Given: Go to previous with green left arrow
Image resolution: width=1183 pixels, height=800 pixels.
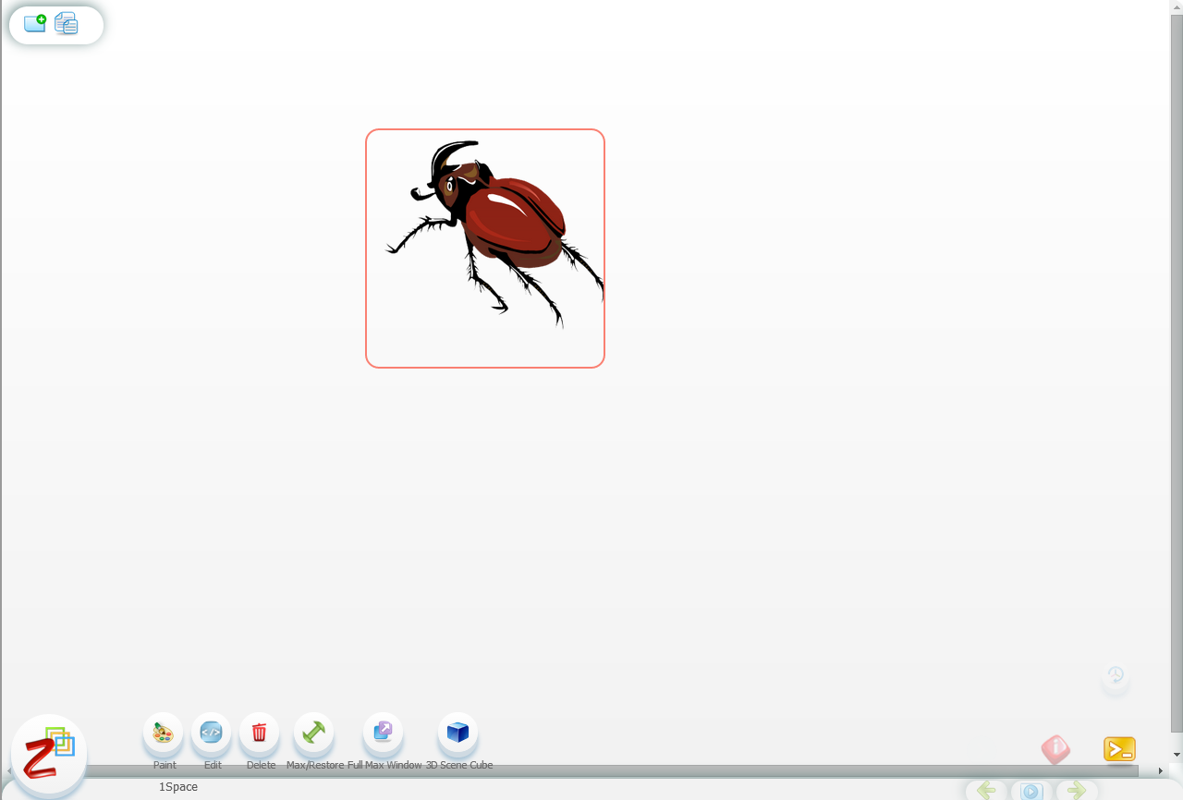Looking at the screenshot, I should click(986, 791).
